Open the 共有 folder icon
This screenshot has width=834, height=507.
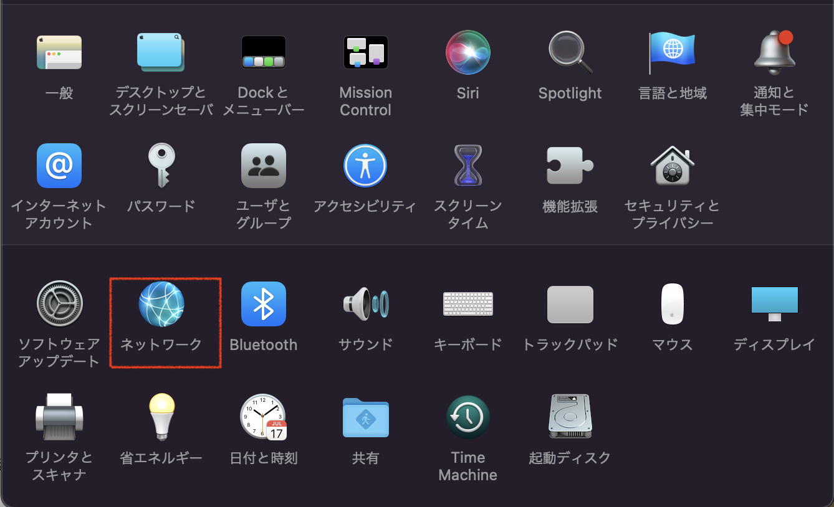[x=366, y=417]
